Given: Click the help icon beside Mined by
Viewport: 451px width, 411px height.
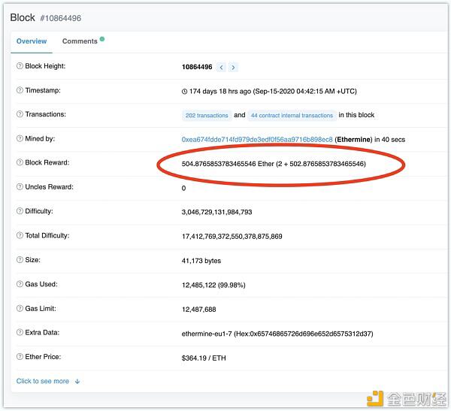Looking at the screenshot, I should 20,139.
